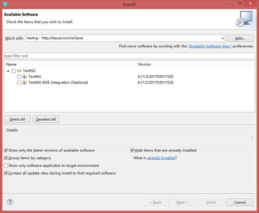Select the TestNG child feature row text
This screenshot has height=213, width=259.
pyautogui.click(x=35, y=77)
